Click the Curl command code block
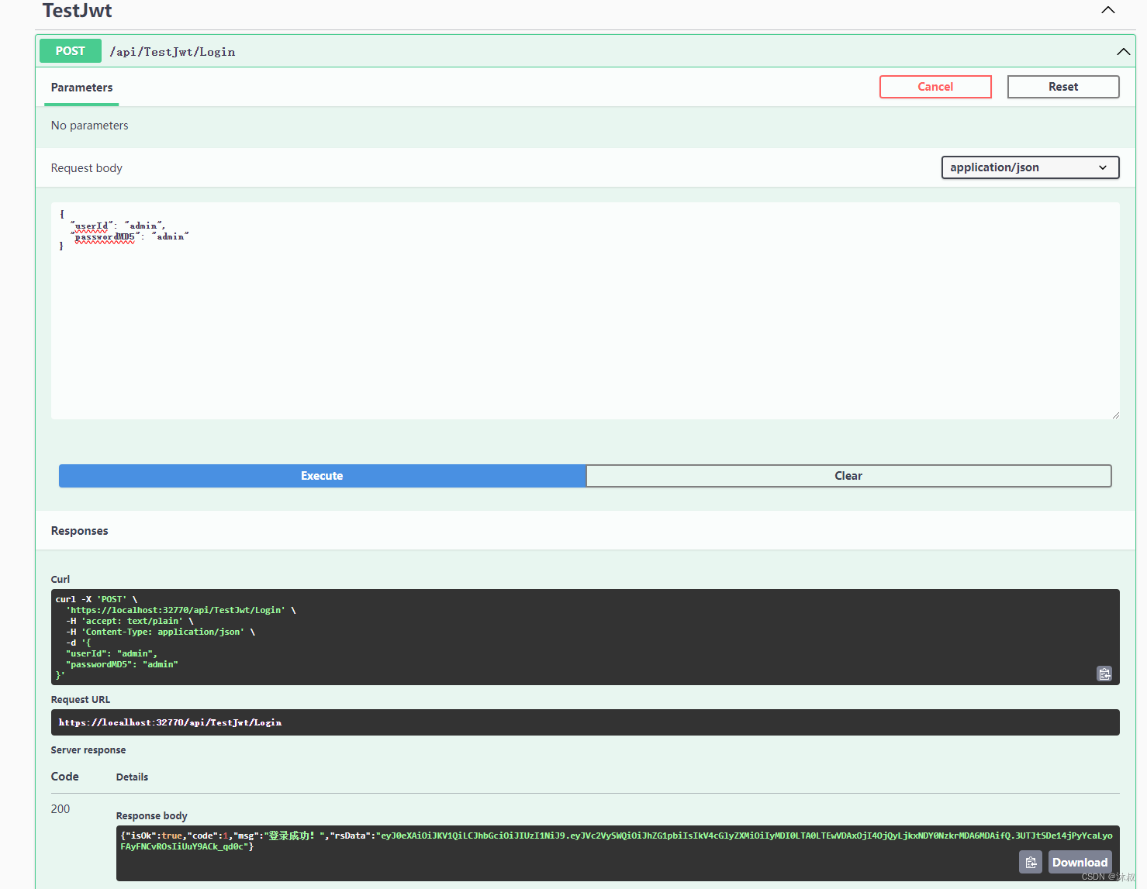 [585, 637]
